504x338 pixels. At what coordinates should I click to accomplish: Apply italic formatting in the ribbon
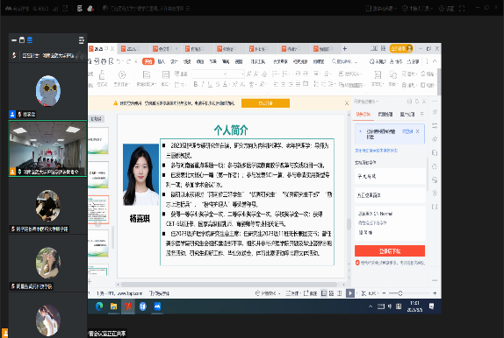tap(203, 84)
